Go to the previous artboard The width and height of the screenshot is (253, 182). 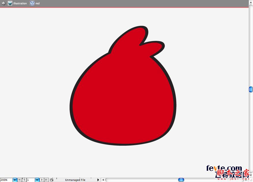click(24, 180)
